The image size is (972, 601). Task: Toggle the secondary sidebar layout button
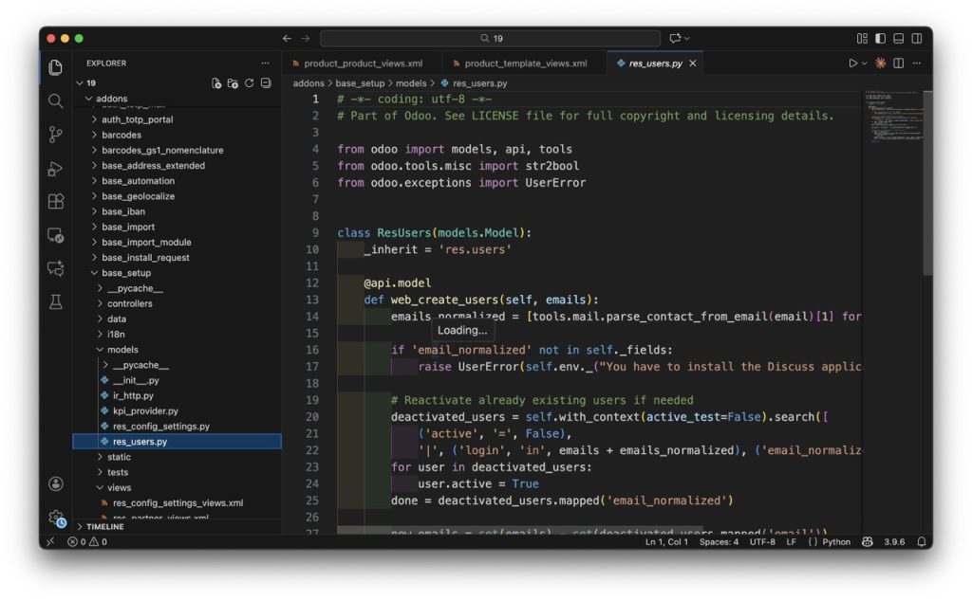click(916, 38)
